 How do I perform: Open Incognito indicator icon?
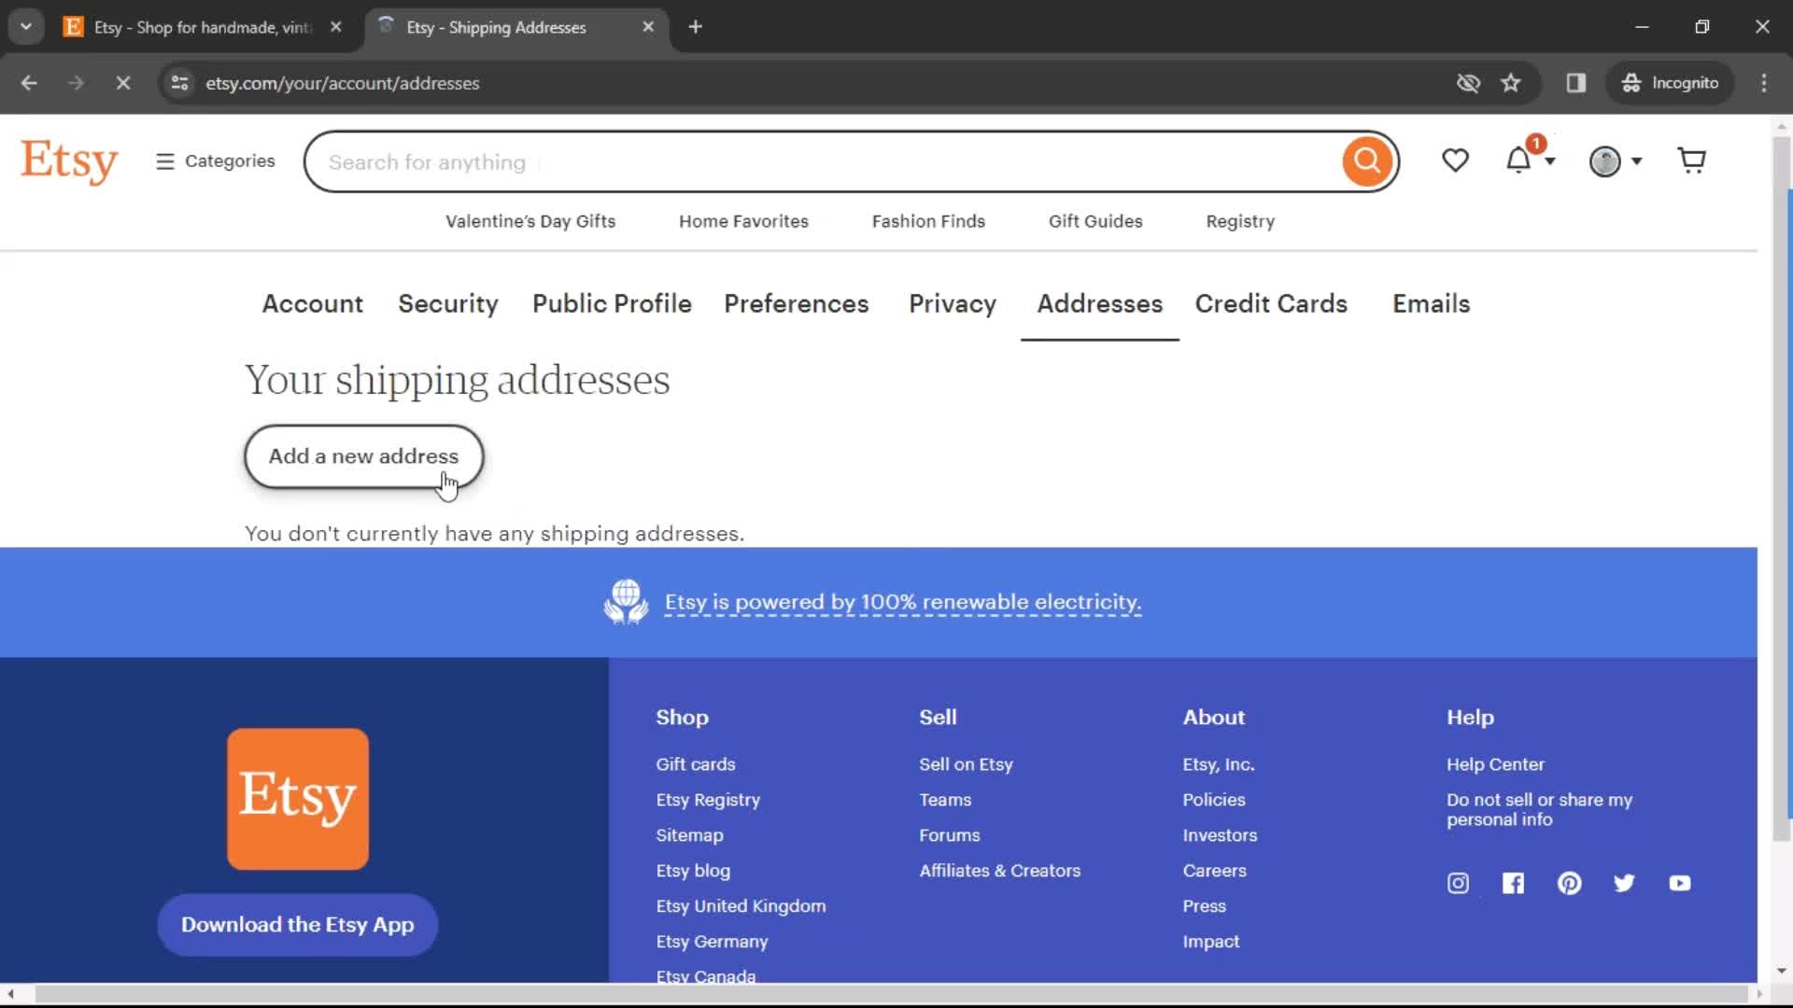coord(1630,82)
